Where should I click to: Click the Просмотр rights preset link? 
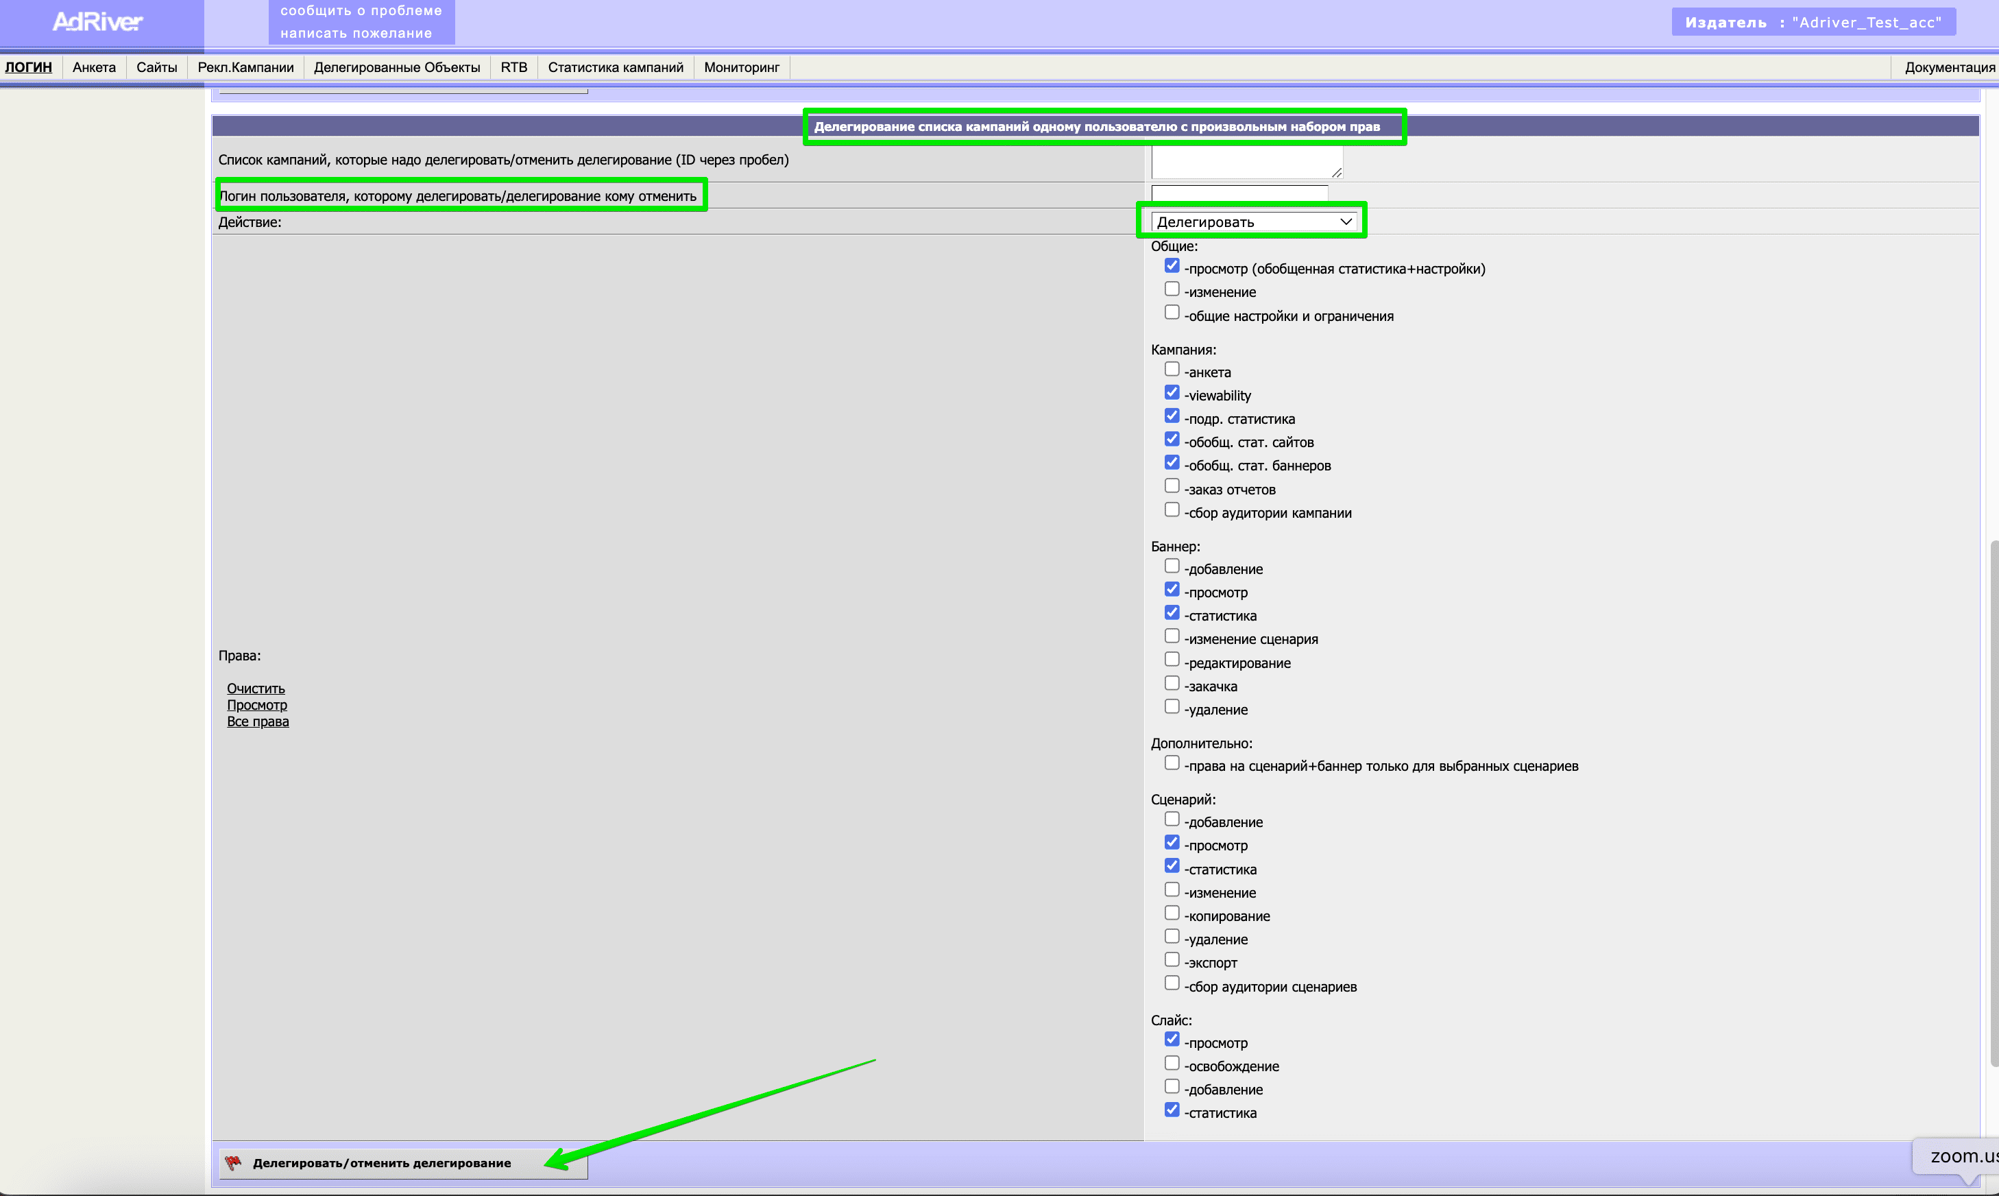point(257,704)
